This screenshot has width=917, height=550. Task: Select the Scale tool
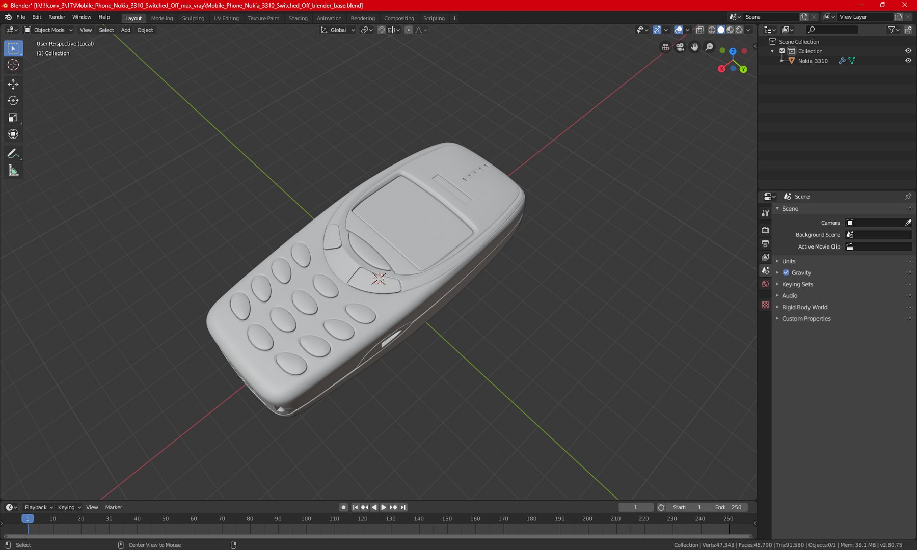13,118
